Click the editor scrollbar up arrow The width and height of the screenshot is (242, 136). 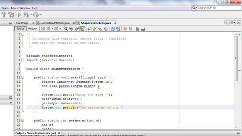point(236,34)
